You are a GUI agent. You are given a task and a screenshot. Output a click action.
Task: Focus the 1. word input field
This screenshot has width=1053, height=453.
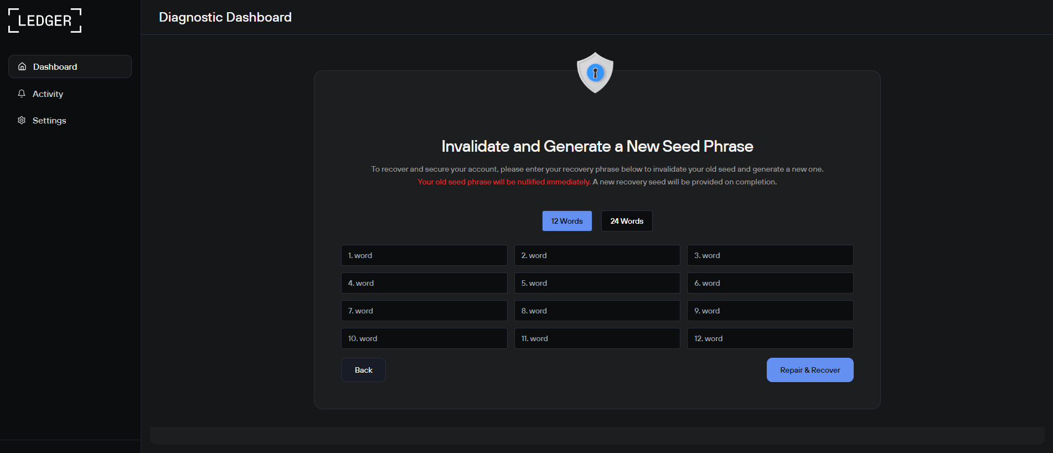424,255
